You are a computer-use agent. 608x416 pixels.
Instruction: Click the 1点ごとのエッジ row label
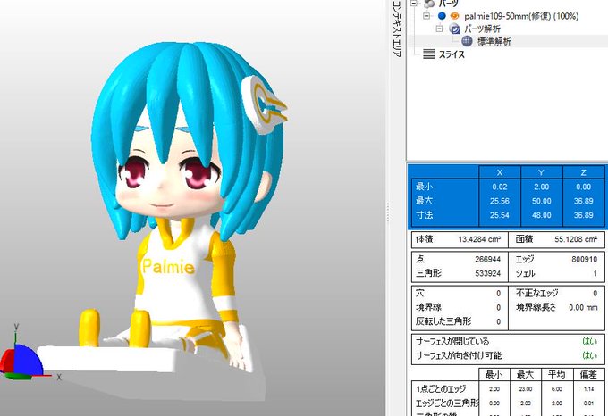pyautogui.click(x=442, y=389)
